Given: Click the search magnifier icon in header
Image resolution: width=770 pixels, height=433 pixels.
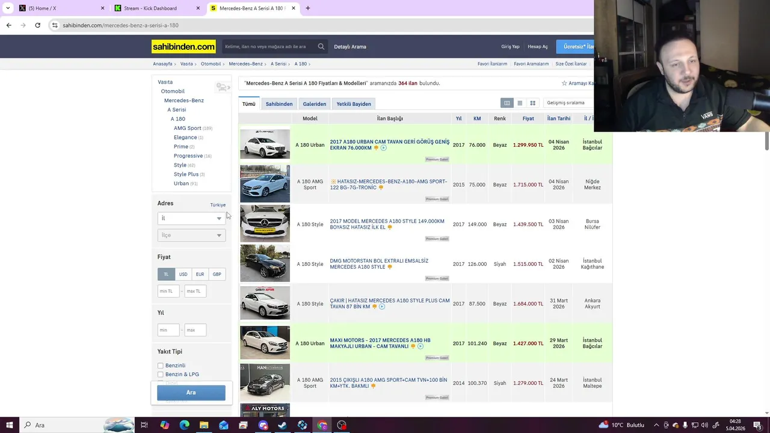Looking at the screenshot, I should point(321,46).
